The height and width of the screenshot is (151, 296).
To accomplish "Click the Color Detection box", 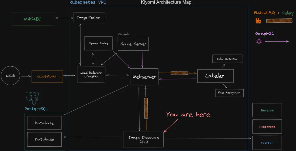I will [227, 59].
